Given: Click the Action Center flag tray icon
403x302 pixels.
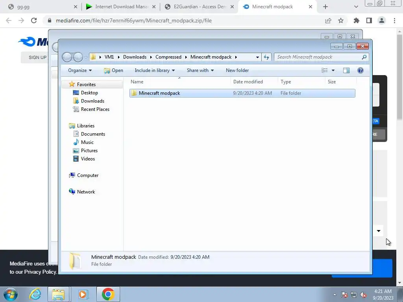Looking at the screenshot, I should (344, 295).
